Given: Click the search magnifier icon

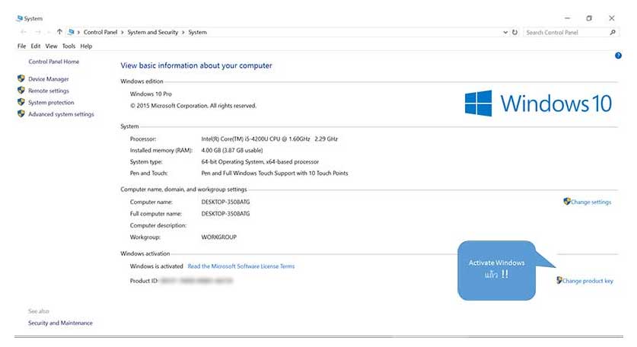Looking at the screenshot, I should (613, 32).
